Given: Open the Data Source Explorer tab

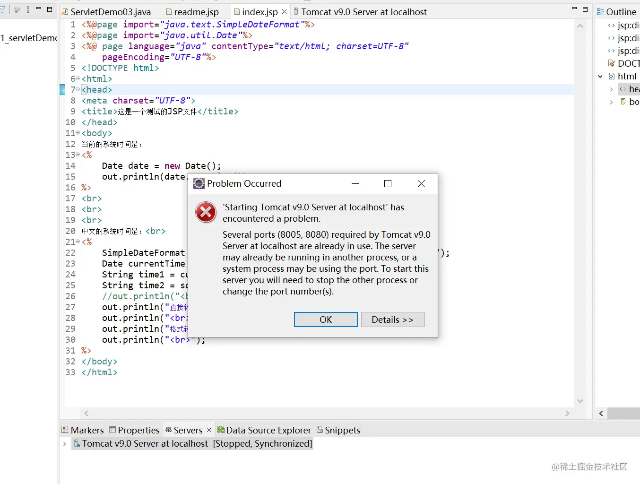Looking at the screenshot, I should coord(264,430).
